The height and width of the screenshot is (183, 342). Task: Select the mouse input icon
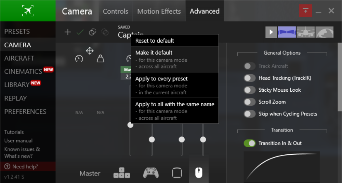(199, 173)
